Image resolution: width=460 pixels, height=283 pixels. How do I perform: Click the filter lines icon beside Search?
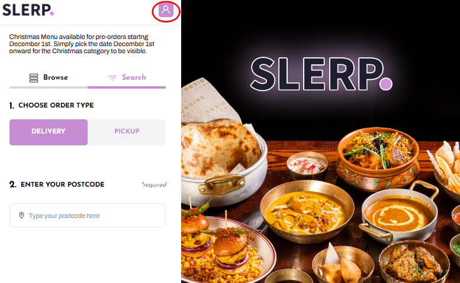click(x=112, y=77)
